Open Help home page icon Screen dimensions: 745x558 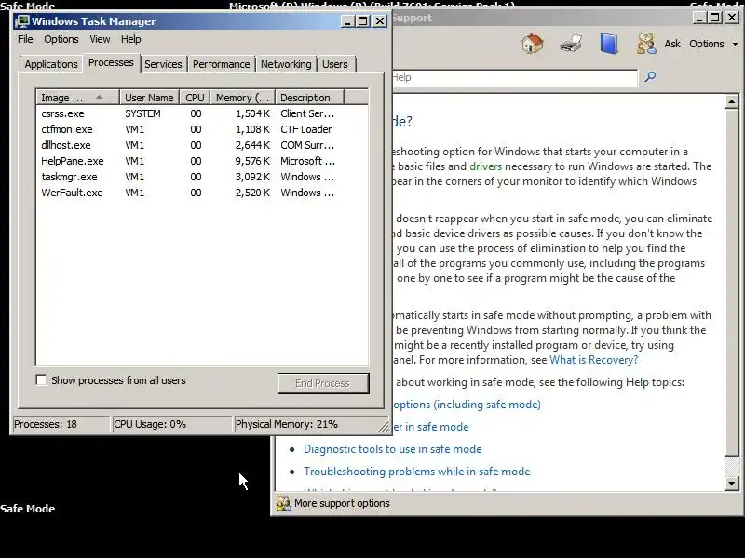532,44
